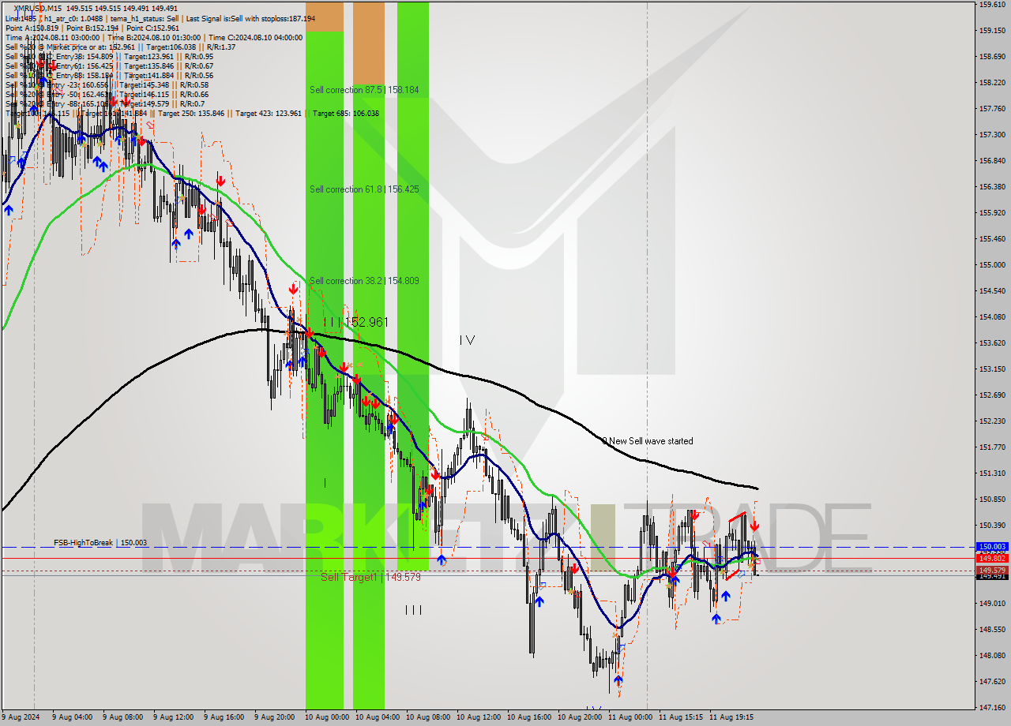Click the 152.690 price axis value
1011x726 pixels.
(992, 395)
